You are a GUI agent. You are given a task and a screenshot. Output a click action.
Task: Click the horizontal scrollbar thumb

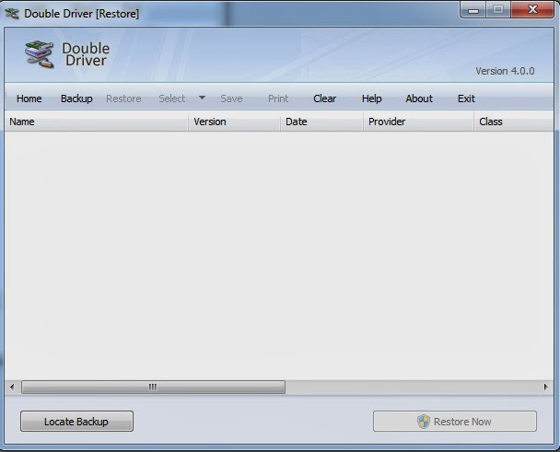tap(153, 387)
